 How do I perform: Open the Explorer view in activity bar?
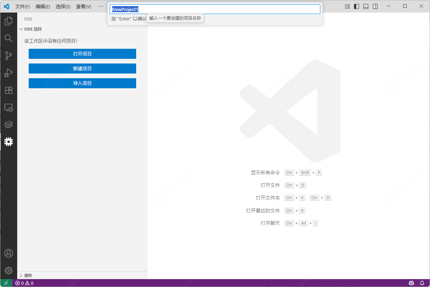coord(9,21)
